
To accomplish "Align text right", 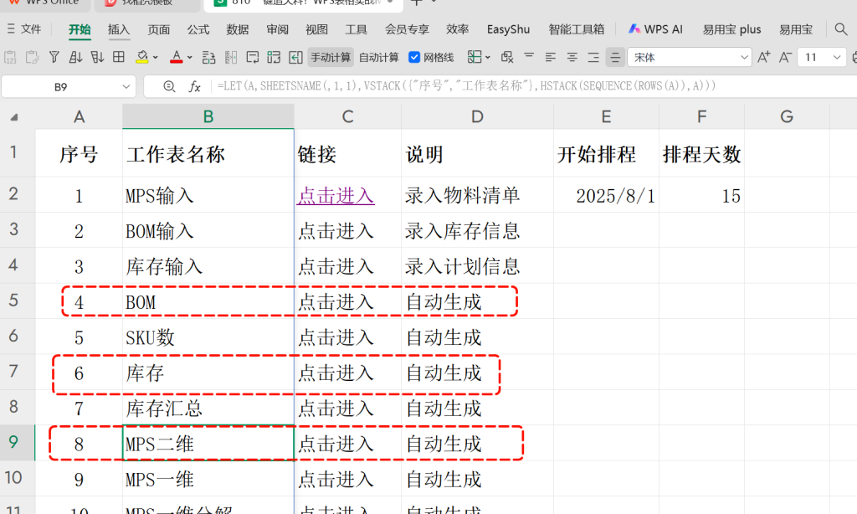I will [593, 57].
